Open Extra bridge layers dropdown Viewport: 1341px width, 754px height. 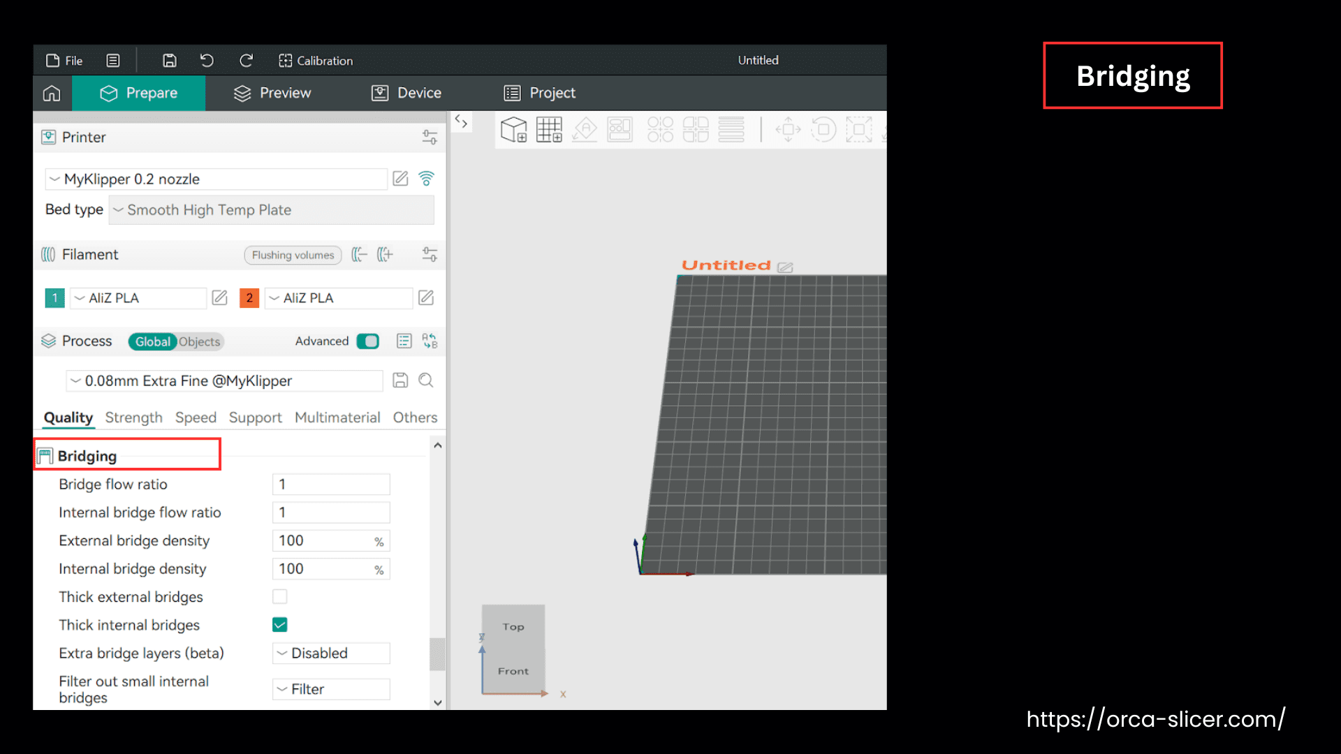331,653
